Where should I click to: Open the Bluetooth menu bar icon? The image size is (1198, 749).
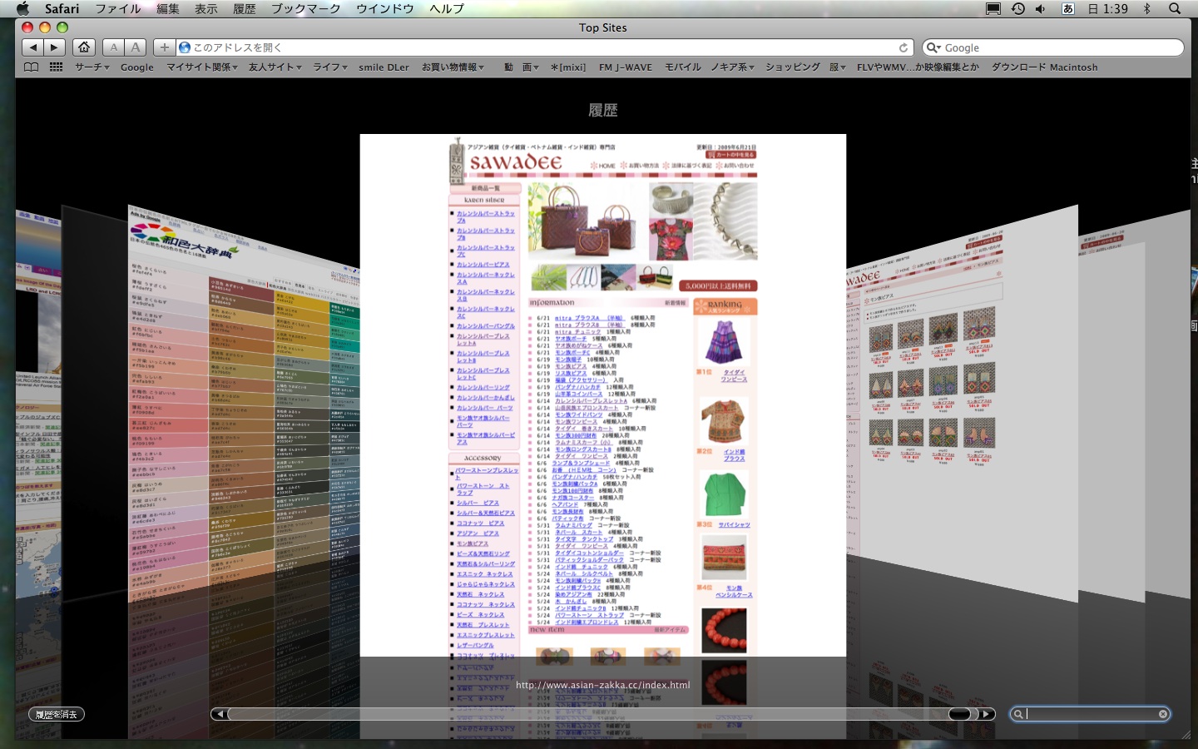click(x=1146, y=8)
